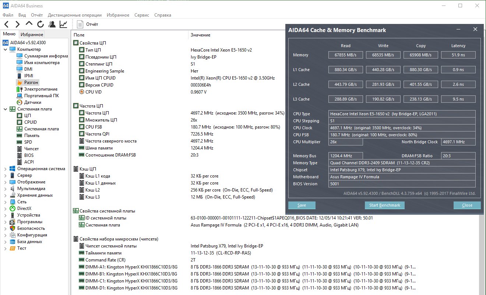Switch to the Избранное sidebar tab
486x295 pixels.
click(x=32, y=35)
